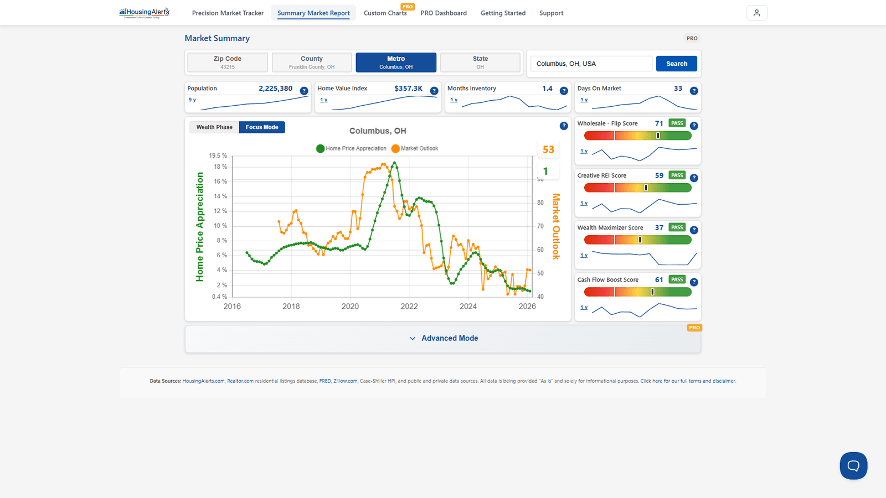Expand the Advanced Mode section
Image resolution: width=886 pixels, height=498 pixels.
pos(443,338)
